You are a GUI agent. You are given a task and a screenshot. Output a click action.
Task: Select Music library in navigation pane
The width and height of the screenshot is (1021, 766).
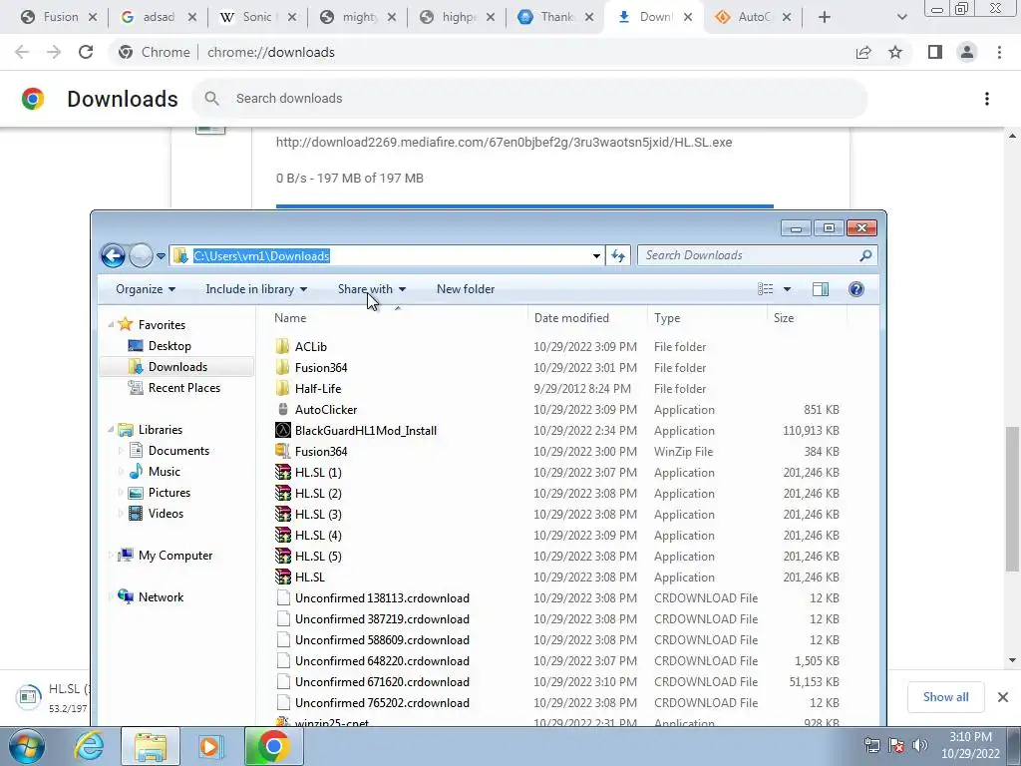(x=165, y=472)
